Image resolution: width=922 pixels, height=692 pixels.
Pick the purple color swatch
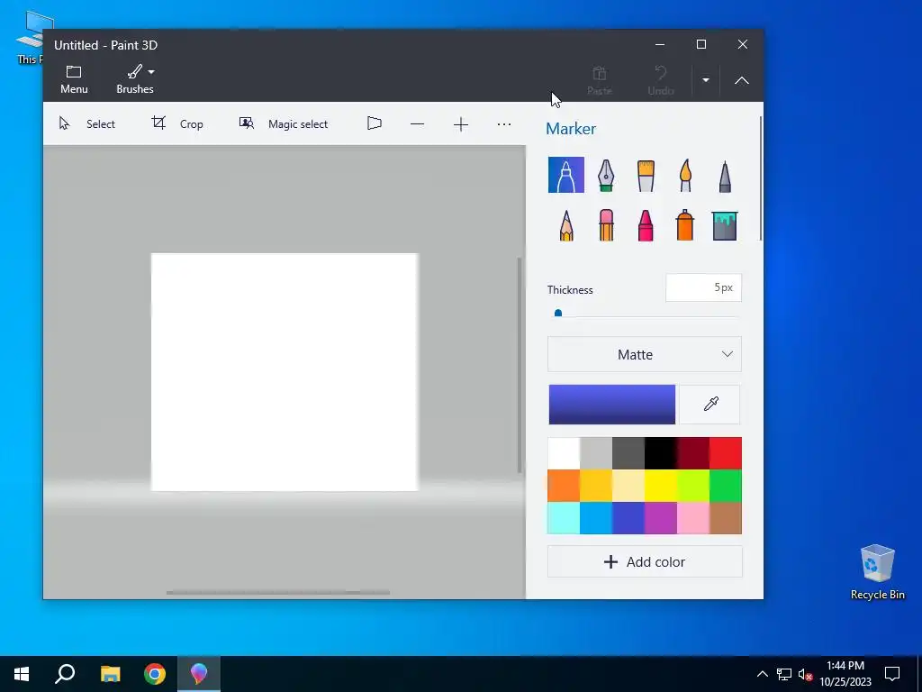pos(660,518)
